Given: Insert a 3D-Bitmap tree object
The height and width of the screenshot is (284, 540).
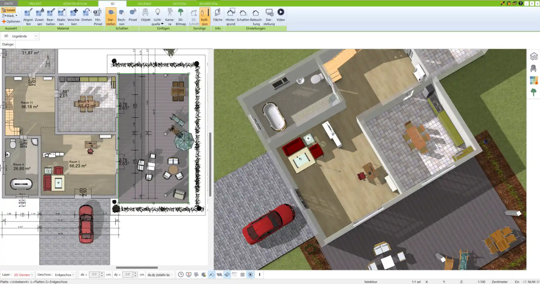Looking at the screenshot, I should pyautogui.click(x=181, y=17).
